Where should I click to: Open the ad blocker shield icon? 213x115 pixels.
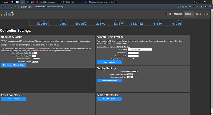tap(190, 7)
